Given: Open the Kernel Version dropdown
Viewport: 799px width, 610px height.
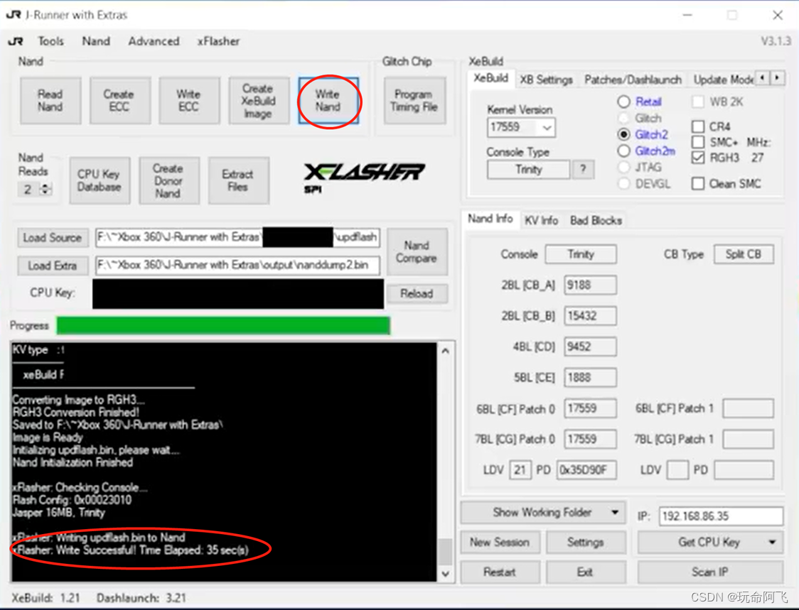Looking at the screenshot, I should click(x=547, y=127).
